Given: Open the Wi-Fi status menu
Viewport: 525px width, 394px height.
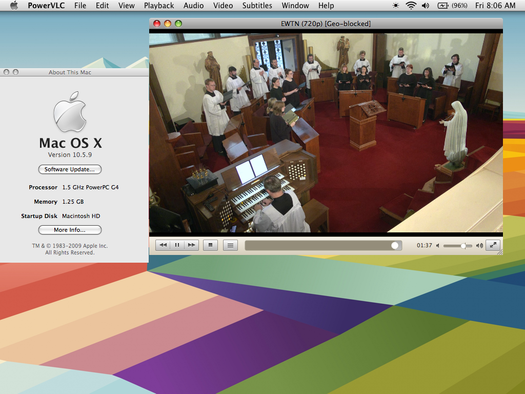Looking at the screenshot, I should point(411,5).
